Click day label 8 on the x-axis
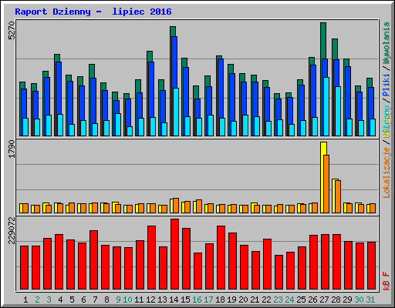The height and width of the screenshot is (308, 395). (x=106, y=300)
